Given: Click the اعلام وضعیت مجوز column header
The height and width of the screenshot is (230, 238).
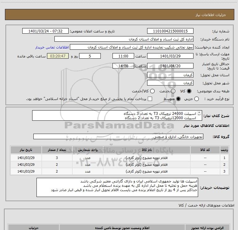Looking at the screenshot, I should 122,228.
